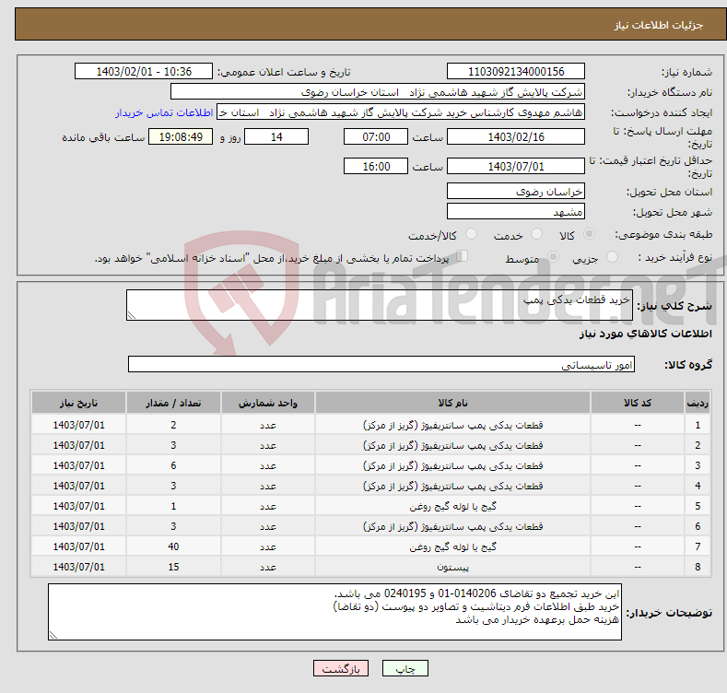
Task: Click the price validity date 1403/07/01 field
Action: click(x=516, y=166)
